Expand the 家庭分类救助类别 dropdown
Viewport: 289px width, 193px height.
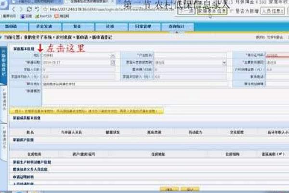point(224,63)
